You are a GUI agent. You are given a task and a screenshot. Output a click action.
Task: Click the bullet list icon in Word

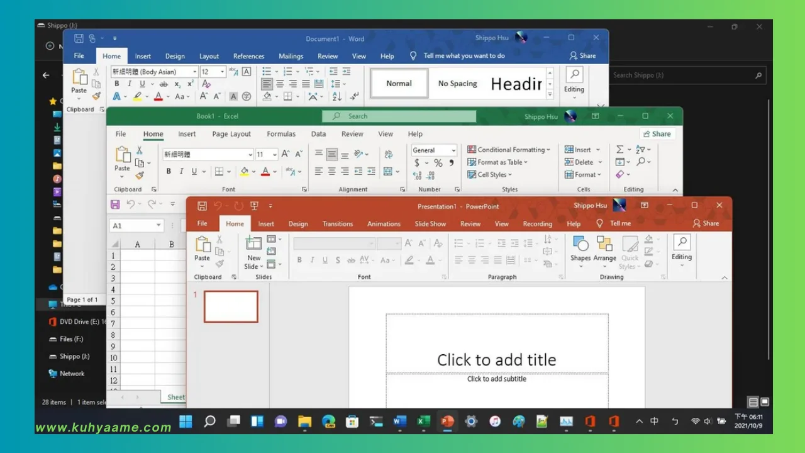point(267,71)
